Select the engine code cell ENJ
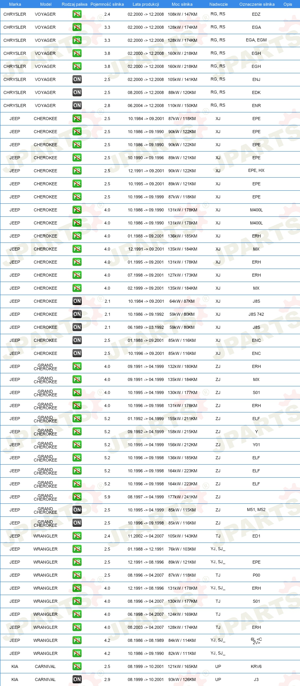The height and width of the screenshot is (686, 300). [x=256, y=79]
